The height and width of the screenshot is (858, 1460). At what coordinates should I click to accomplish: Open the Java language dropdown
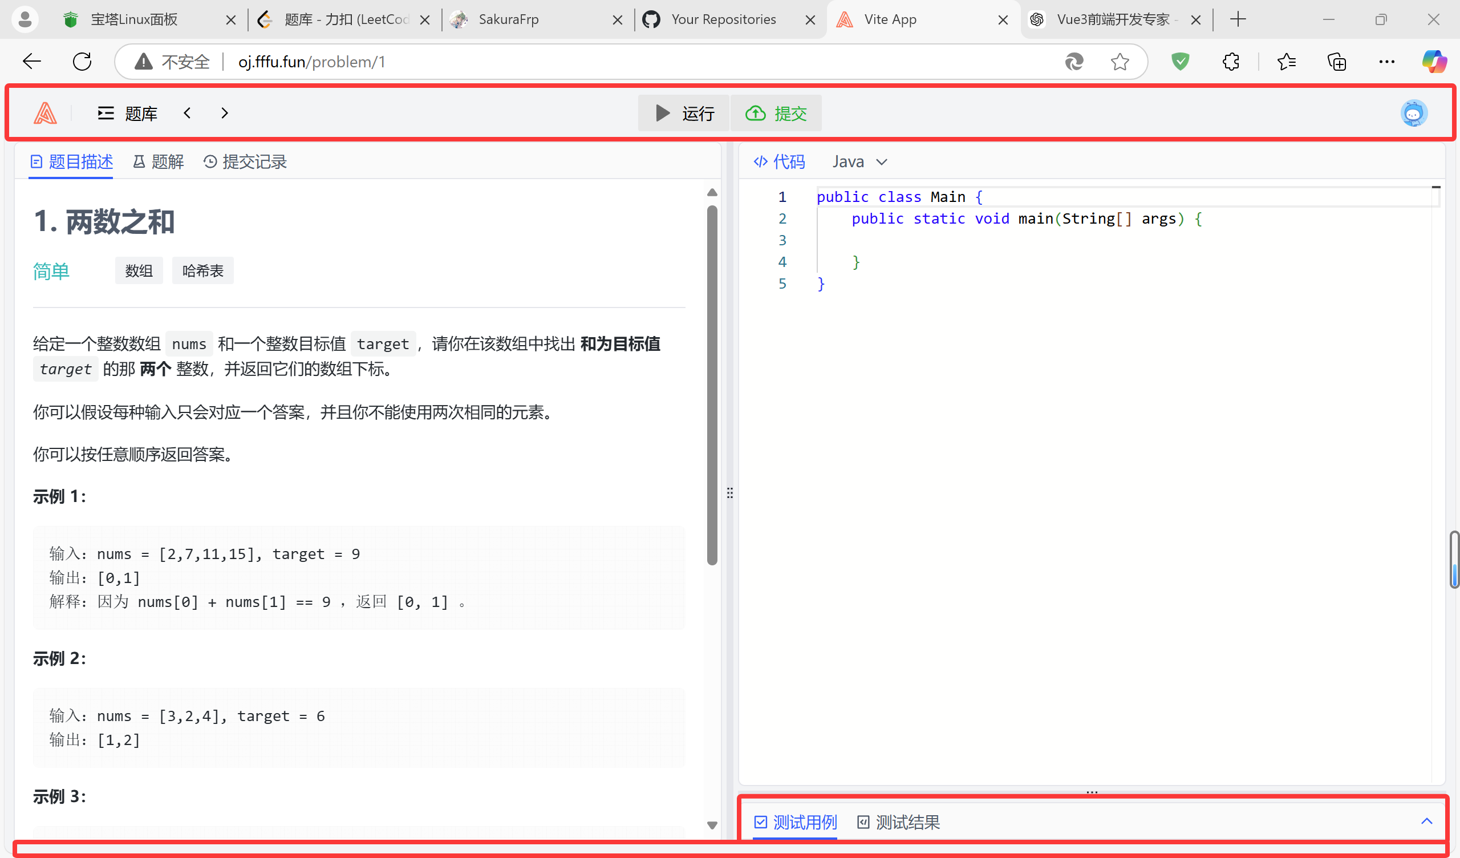[x=862, y=161]
